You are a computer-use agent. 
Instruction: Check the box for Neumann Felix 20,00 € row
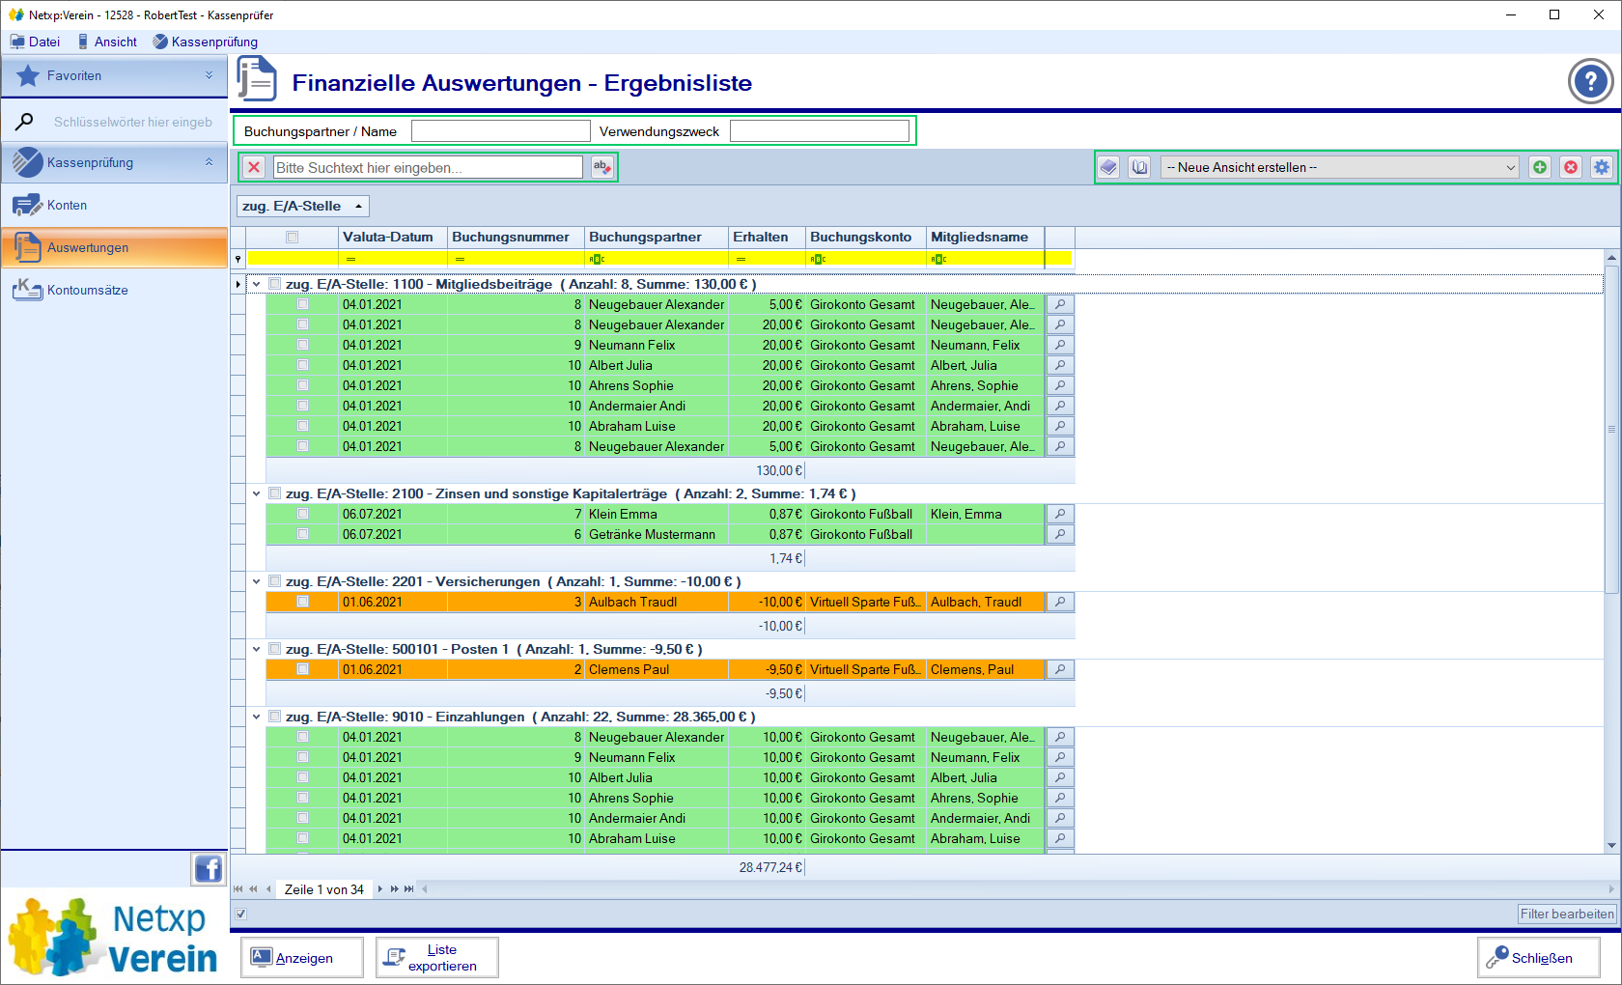coord(303,345)
